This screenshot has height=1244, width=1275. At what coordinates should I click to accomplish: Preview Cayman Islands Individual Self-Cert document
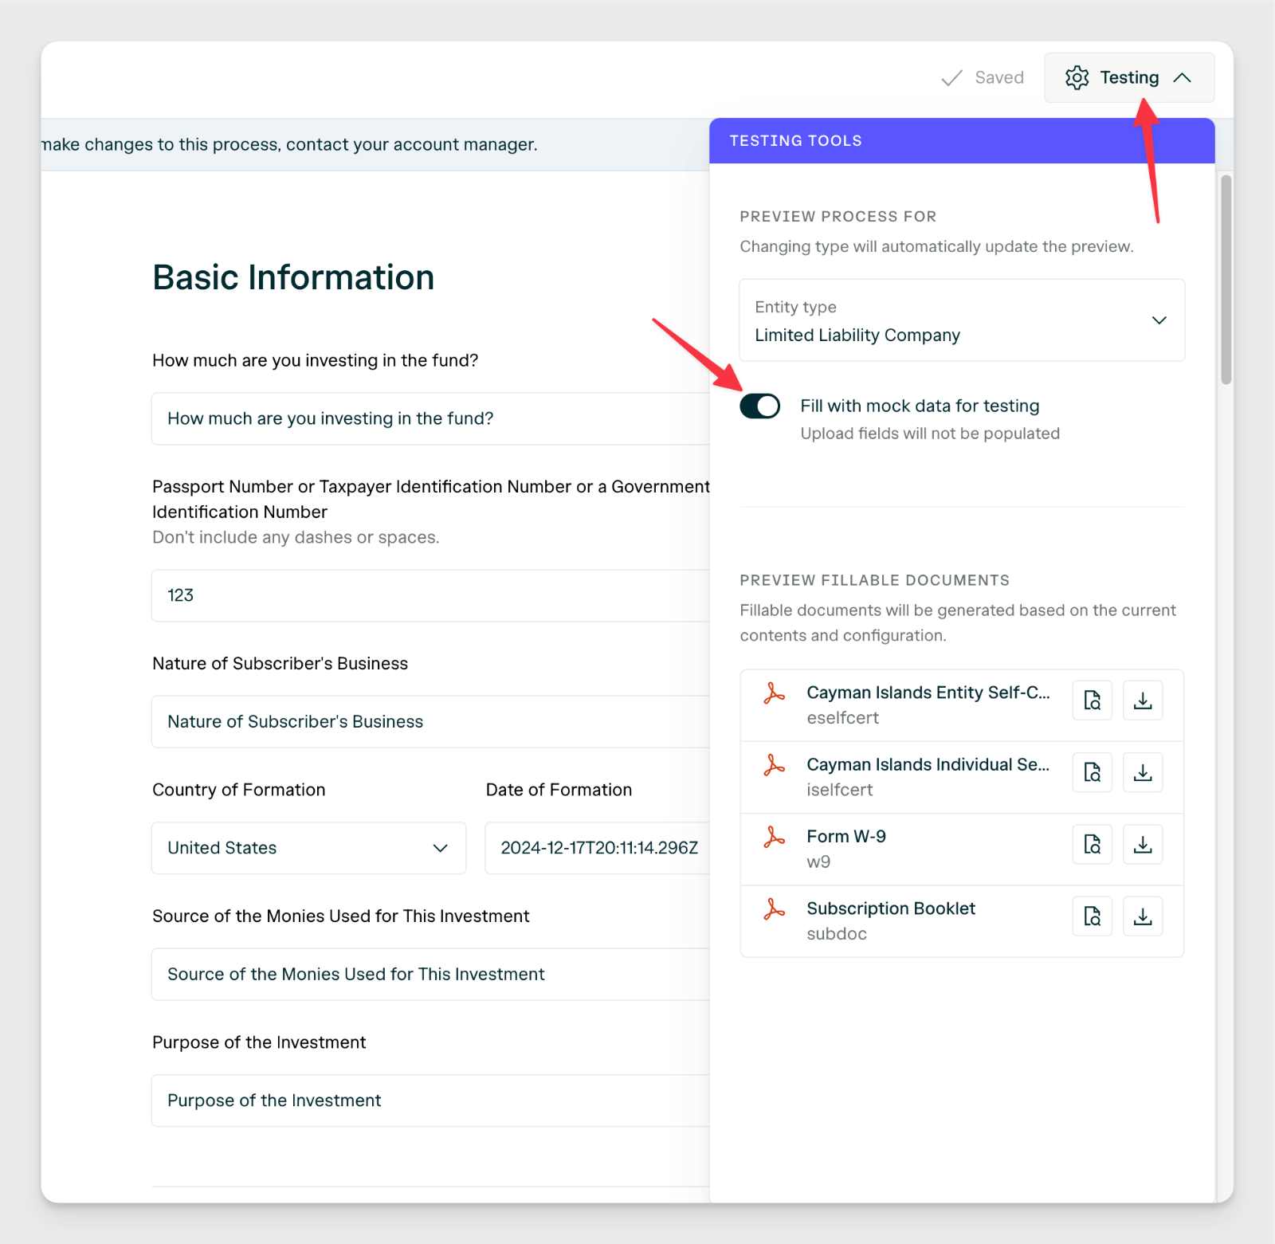tap(1092, 772)
